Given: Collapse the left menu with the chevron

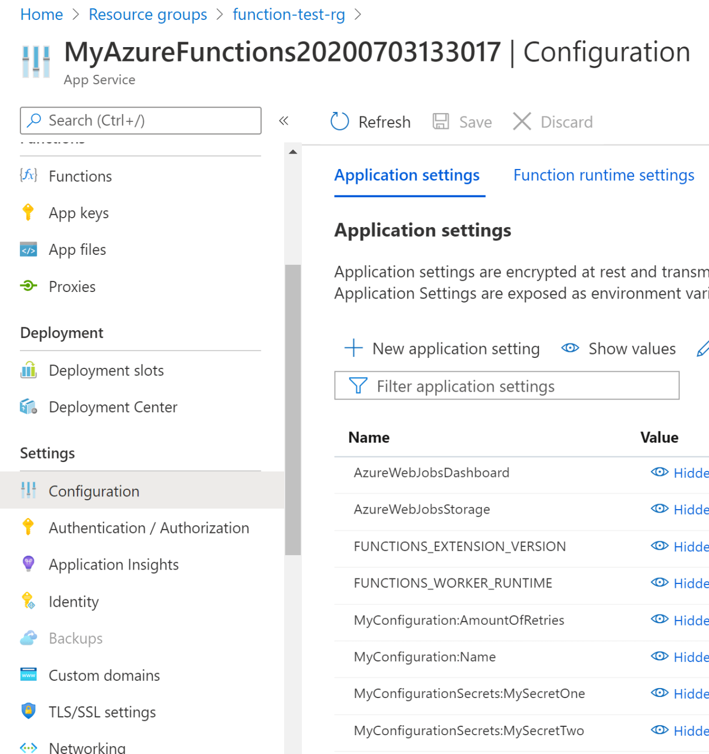Looking at the screenshot, I should tap(284, 121).
